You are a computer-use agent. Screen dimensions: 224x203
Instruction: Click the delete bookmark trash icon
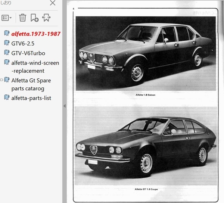point(22,18)
